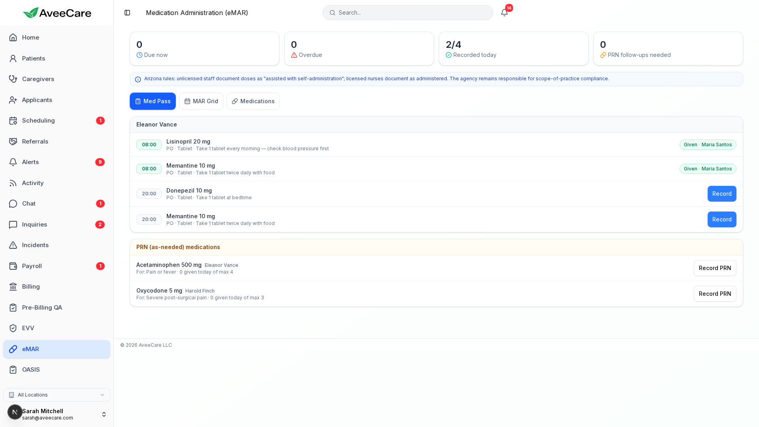Image resolution: width=759 pixels, height=427 pixels.
Task: Switch to the MAR Grid tab
Action: [201, 101]
